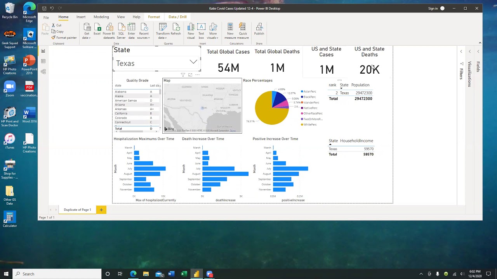Connect to SQL Server
Screen dimensions: 497x279
pyautogui.click(x=121, y=31)
